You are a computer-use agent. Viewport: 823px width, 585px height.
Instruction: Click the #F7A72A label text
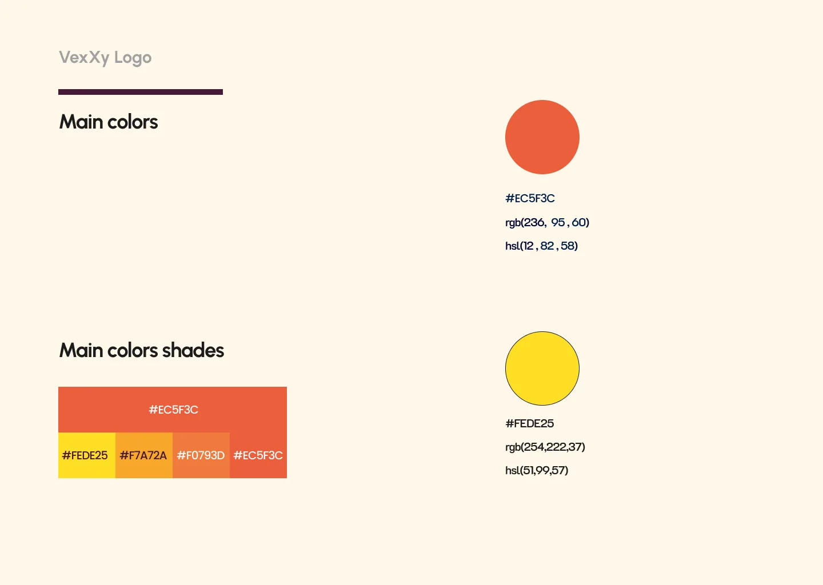click(143, 455)
